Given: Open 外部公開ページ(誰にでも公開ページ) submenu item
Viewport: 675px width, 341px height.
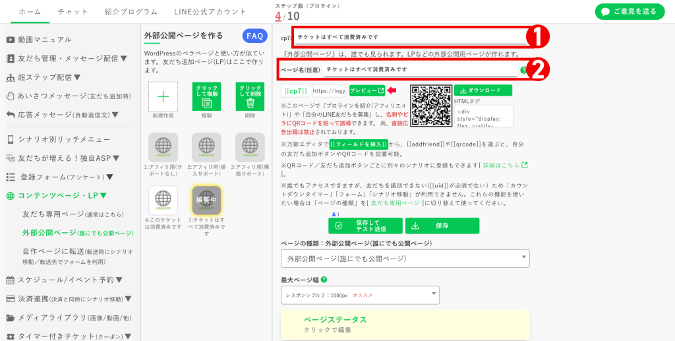Looking at the screenshot, I should 78,233.
